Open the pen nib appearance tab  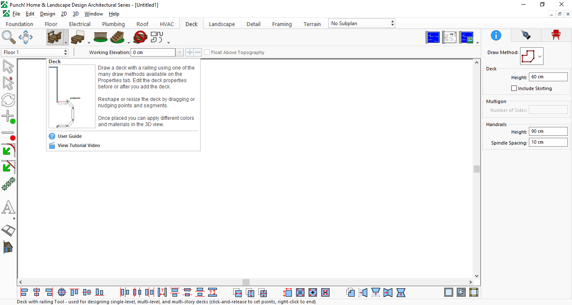tap(526, 35)
